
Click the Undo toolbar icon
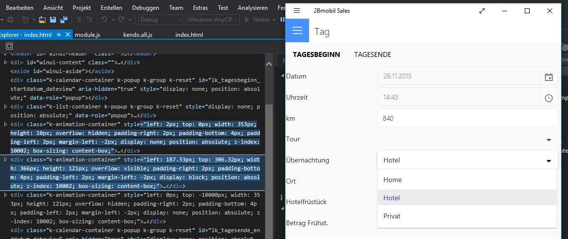click(x=104, y=20)
